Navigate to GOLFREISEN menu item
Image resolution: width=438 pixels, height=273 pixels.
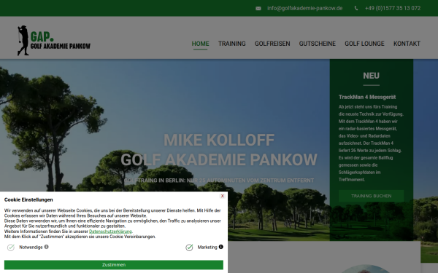pos(272,44)
